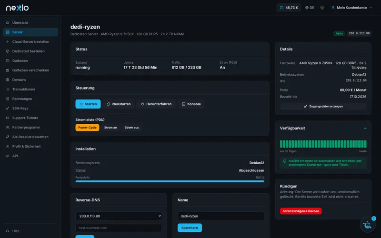The image size is (381, 238).
Task: Click the IP badge next to Aktiv
Action: (359, 33)
